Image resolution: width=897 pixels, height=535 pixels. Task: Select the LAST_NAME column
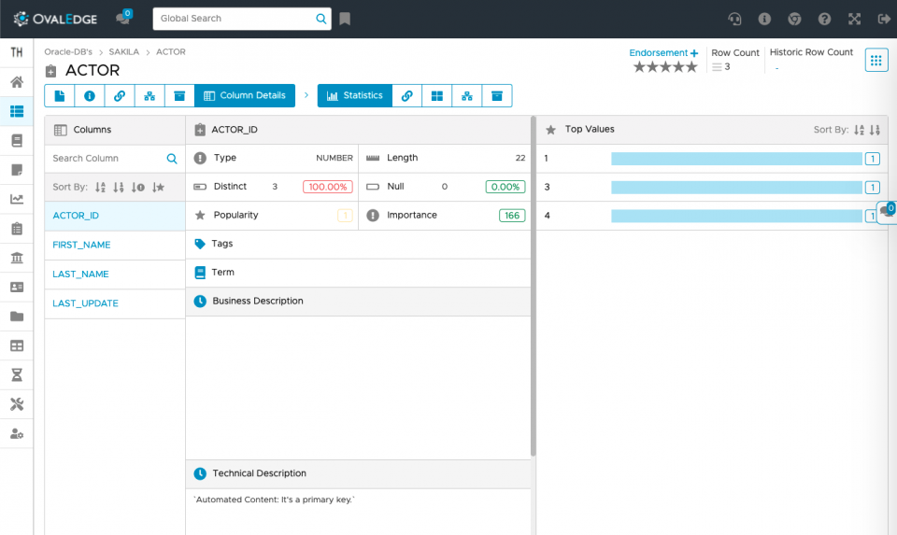coord(115,274)
